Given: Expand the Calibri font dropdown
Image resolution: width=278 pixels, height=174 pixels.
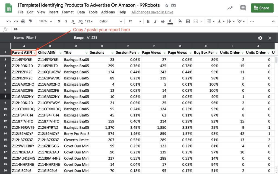Looking at the screenshot, I should [110, 21].
